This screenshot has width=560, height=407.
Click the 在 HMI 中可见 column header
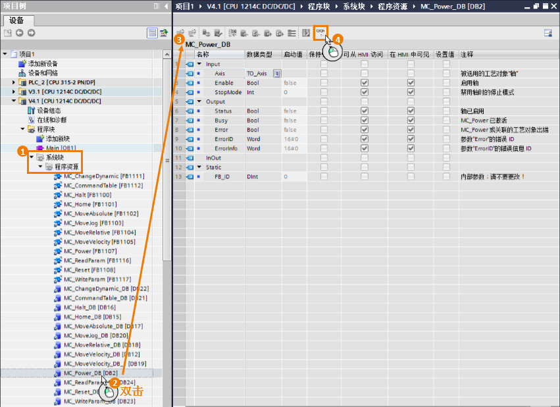click(x=411, y=54)
